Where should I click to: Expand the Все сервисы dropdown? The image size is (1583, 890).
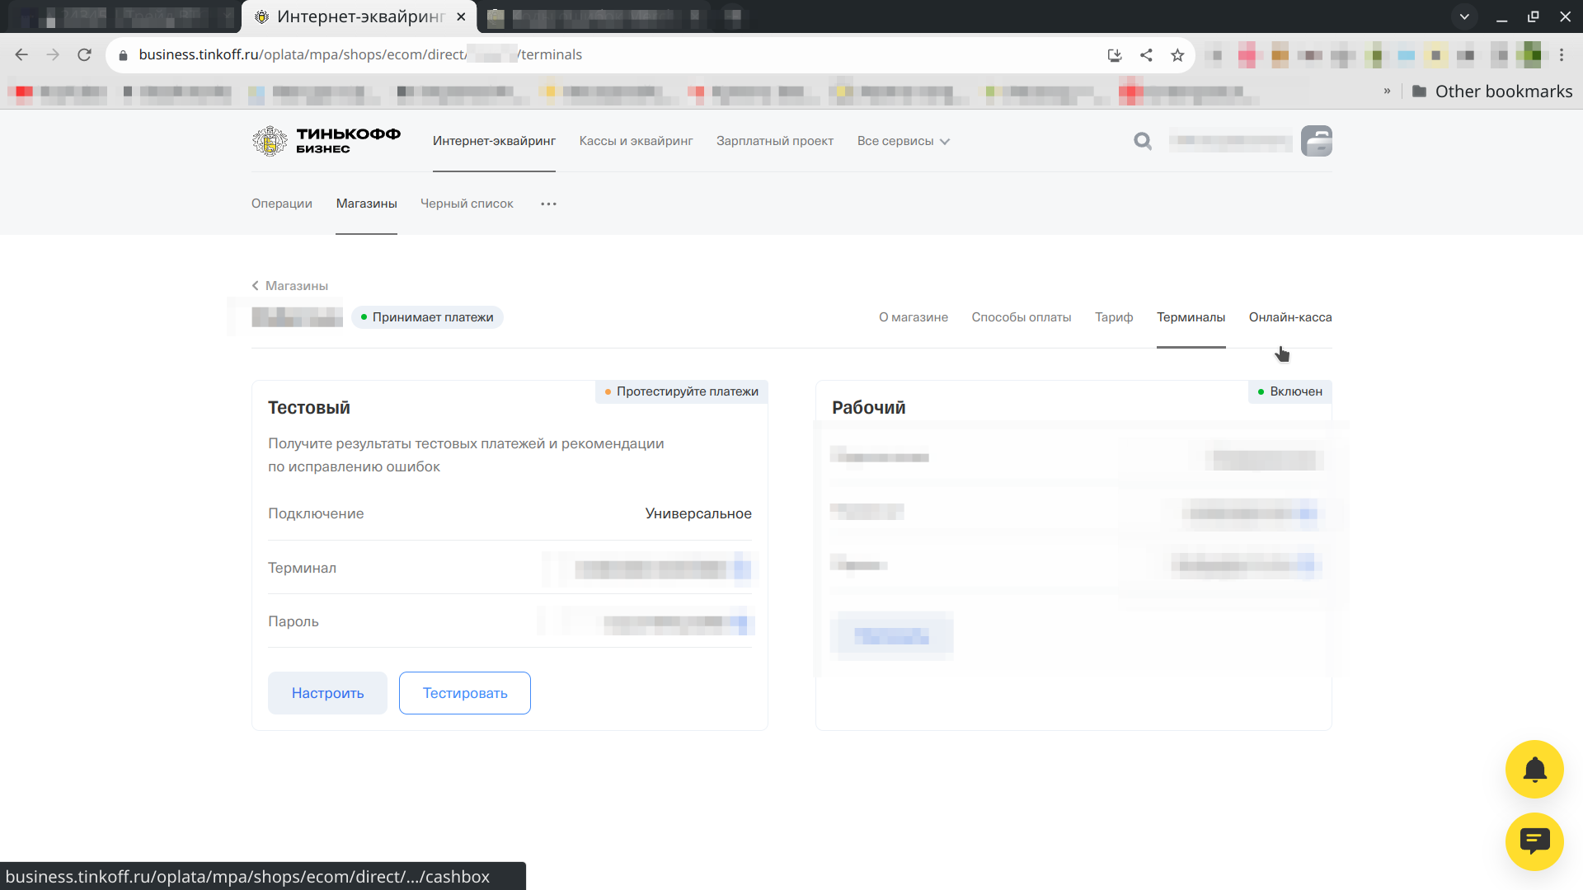click(x=904, y=141)
